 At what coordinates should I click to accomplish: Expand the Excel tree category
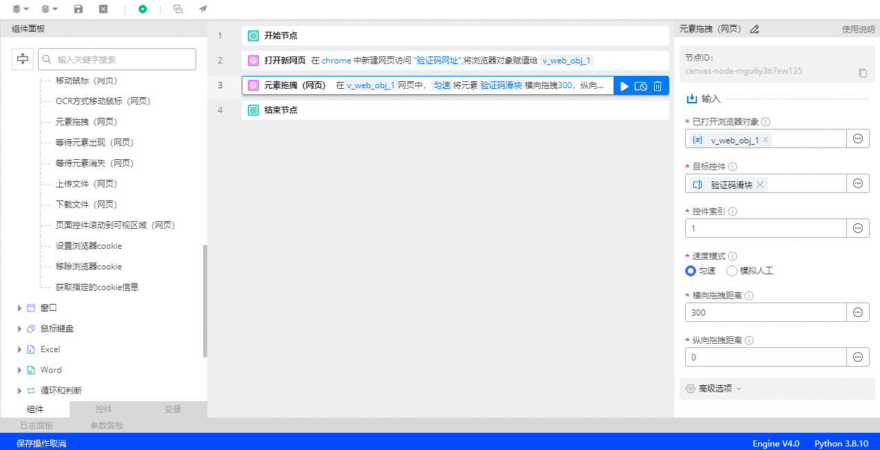pyautogui.click(x=19, y=349)
